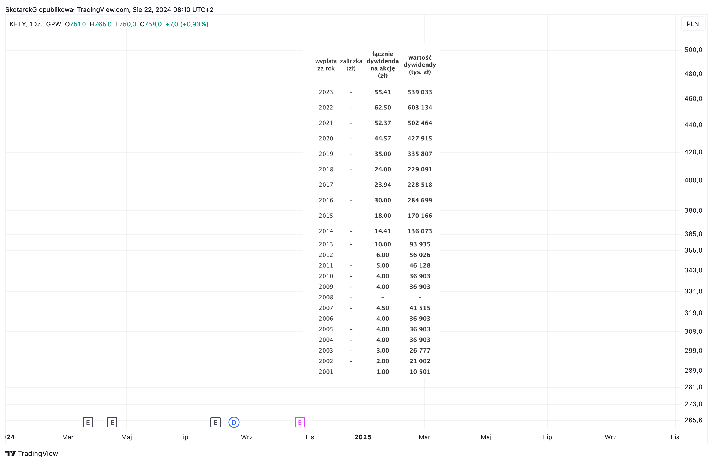Screen dimensions: 713x463
Task: Click the 2018 row year label
Action: pos(326,170)
